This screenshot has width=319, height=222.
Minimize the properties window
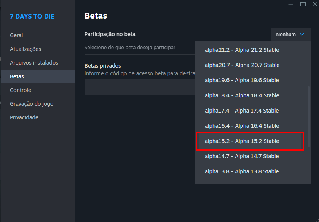[291, 5]
